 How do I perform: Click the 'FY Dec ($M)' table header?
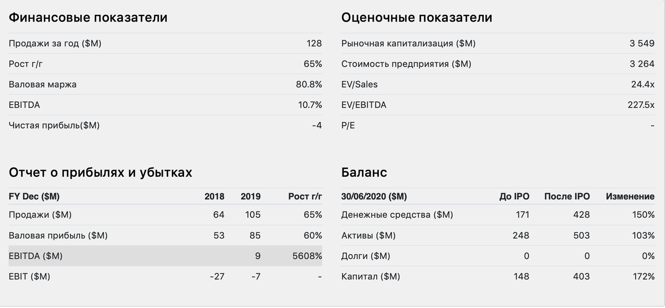tap(34, 197)
